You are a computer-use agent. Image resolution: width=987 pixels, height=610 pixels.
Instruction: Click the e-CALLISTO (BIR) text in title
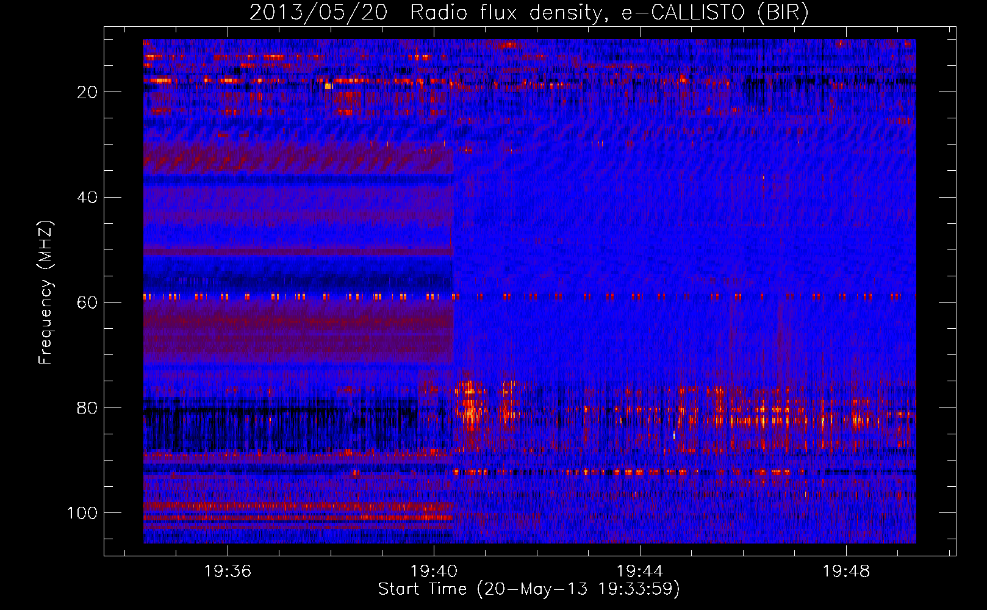coord(715,13)
